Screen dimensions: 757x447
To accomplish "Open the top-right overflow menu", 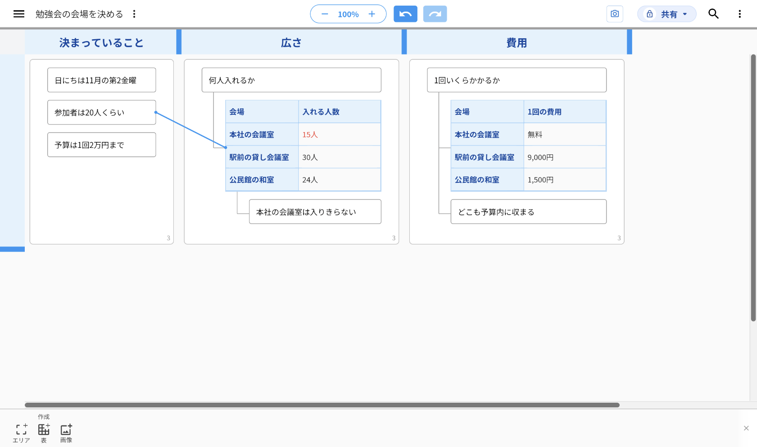I will [740, 14].
